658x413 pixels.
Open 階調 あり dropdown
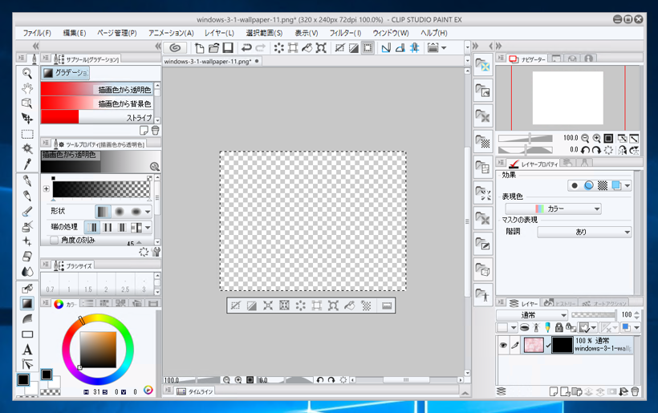584,232
